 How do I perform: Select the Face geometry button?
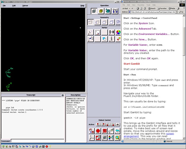coord(105,22)
